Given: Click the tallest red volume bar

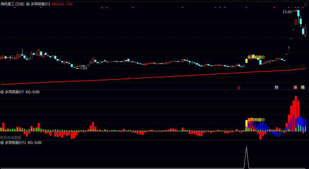Looking at the screenshot, I should (x=296, y=113).
